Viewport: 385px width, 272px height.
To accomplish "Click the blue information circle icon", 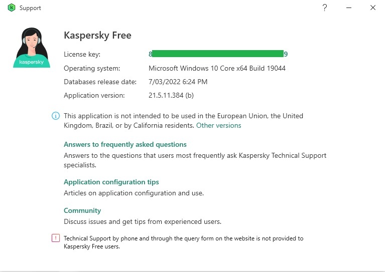I will coord(56,116).
